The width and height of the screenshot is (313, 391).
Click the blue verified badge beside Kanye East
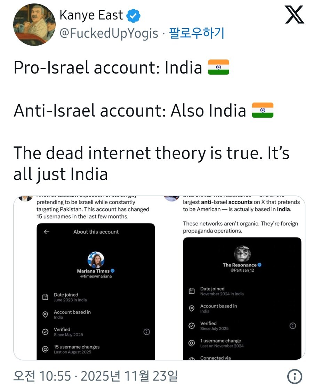133,15
